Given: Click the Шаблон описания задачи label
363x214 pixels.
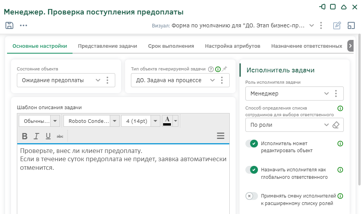Looking at the screenshot, I should tap(49, 108).
